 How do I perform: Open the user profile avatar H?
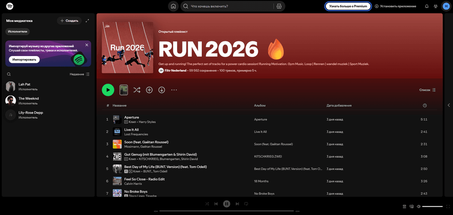pyautogui.click(x=446, y=6)
